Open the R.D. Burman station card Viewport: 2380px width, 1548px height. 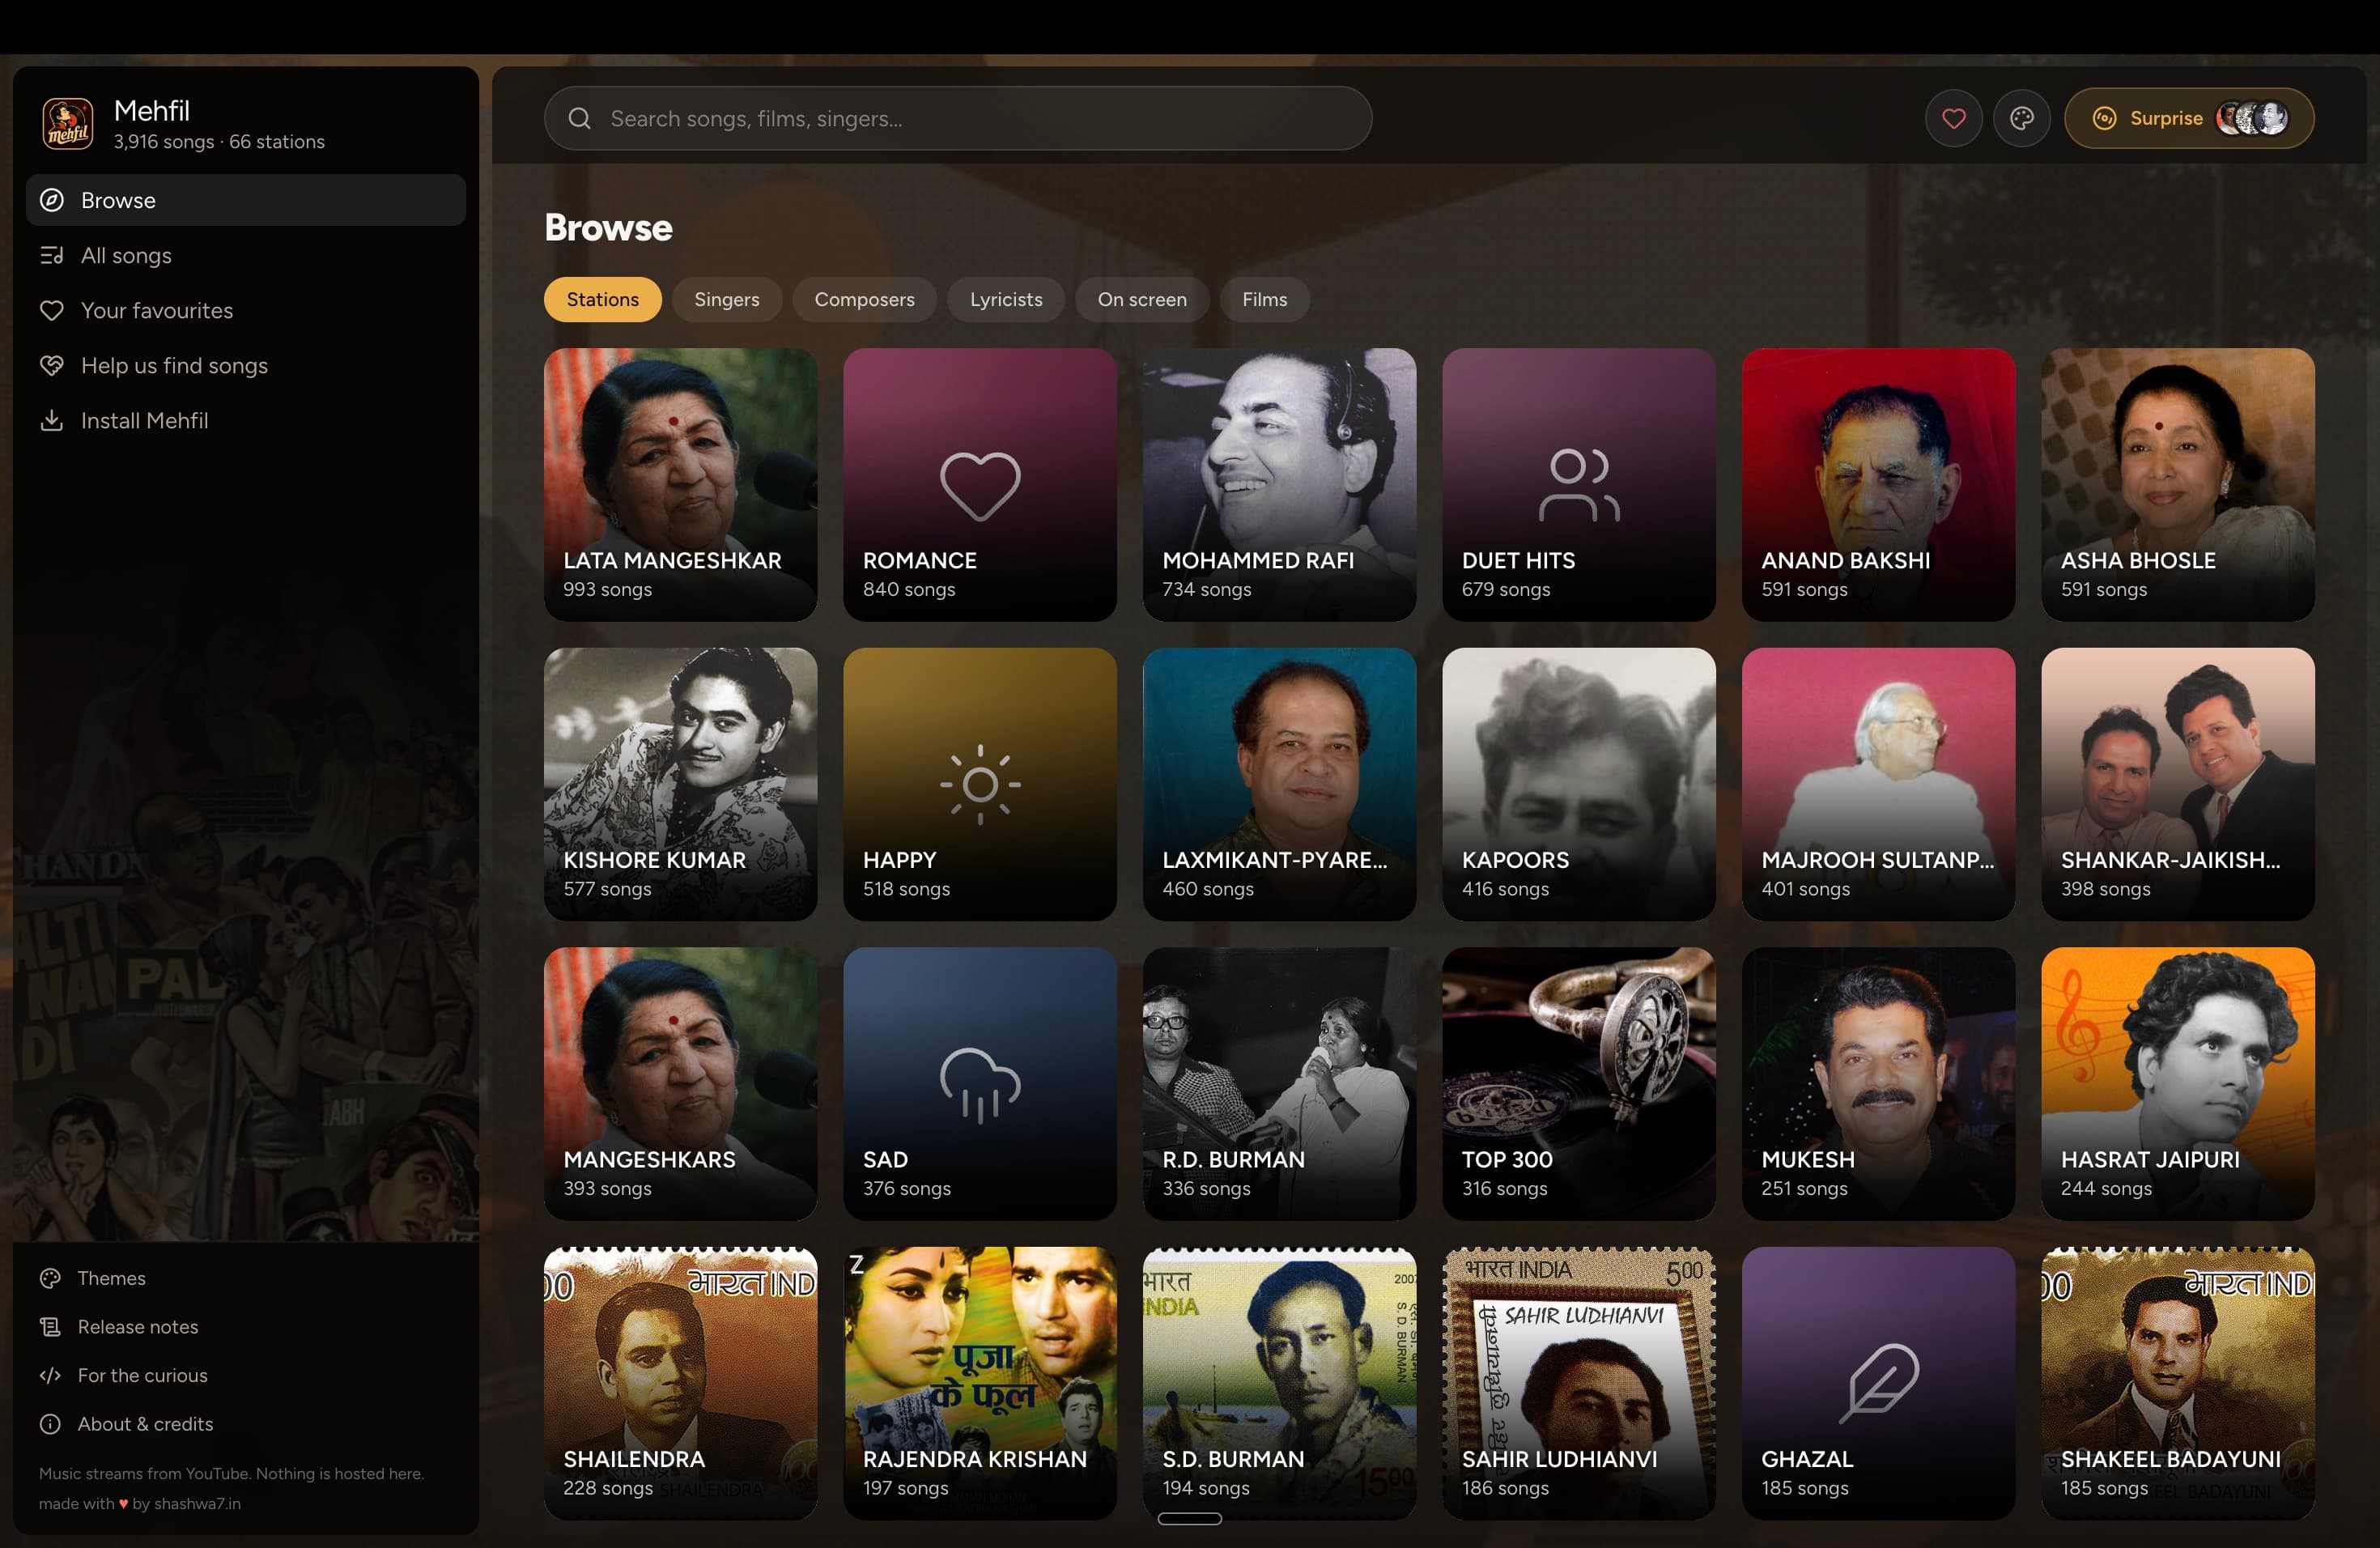pos(1279,1084)
